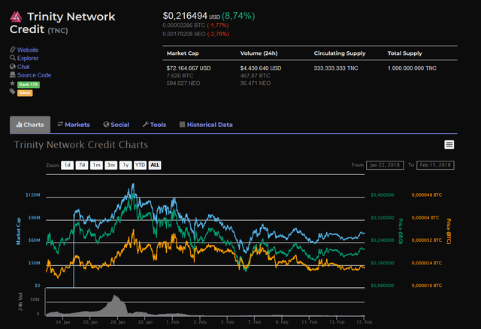Switch to the Markets tab
This screenshot has width=481, height=329.
pos(74,125)
